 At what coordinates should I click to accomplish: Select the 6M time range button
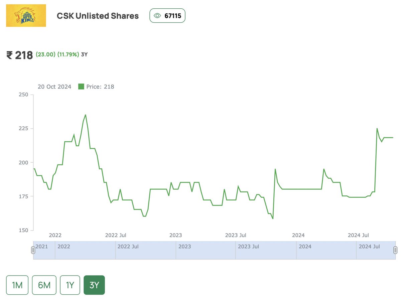tap(44, 285)
